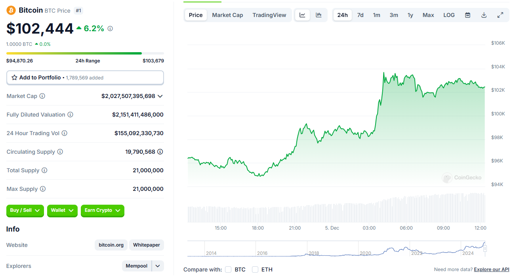Select the 7d time range
Viewport: 515px width, 277px height.
tap(360, 15)
